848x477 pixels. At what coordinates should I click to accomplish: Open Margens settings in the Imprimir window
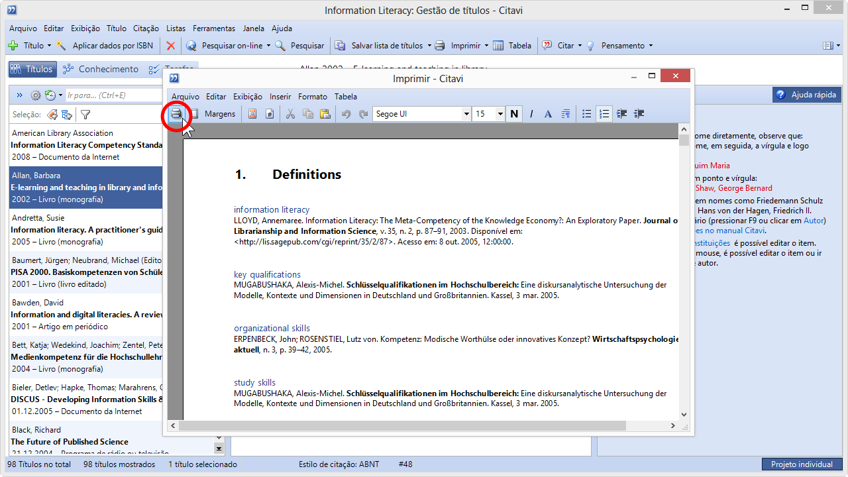coord(220,114)
